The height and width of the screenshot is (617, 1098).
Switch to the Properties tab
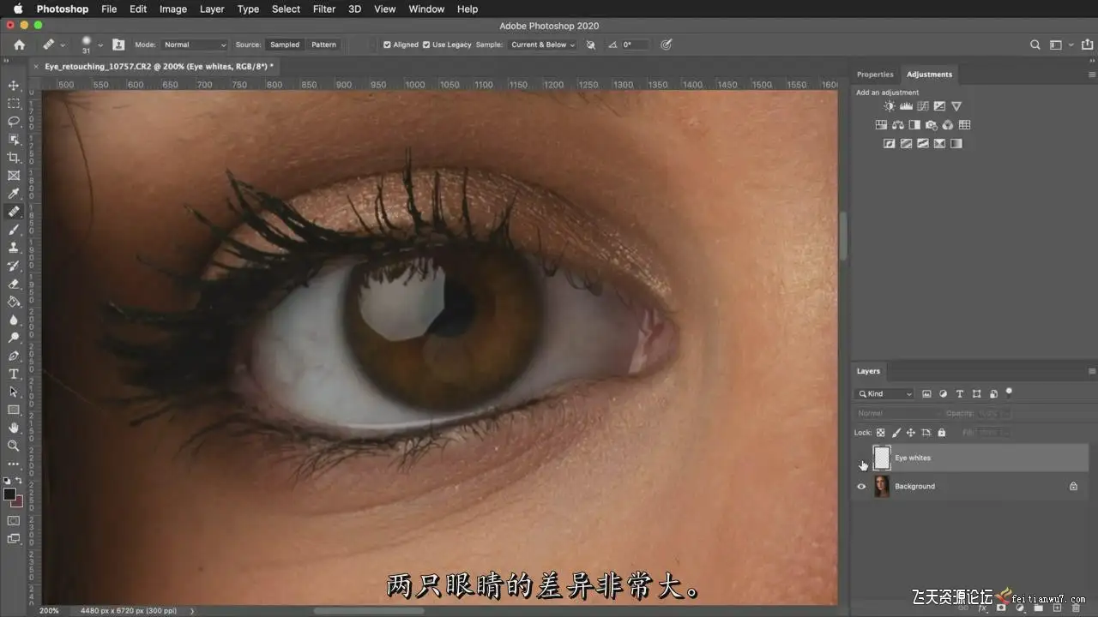click(x=875, y=75)
